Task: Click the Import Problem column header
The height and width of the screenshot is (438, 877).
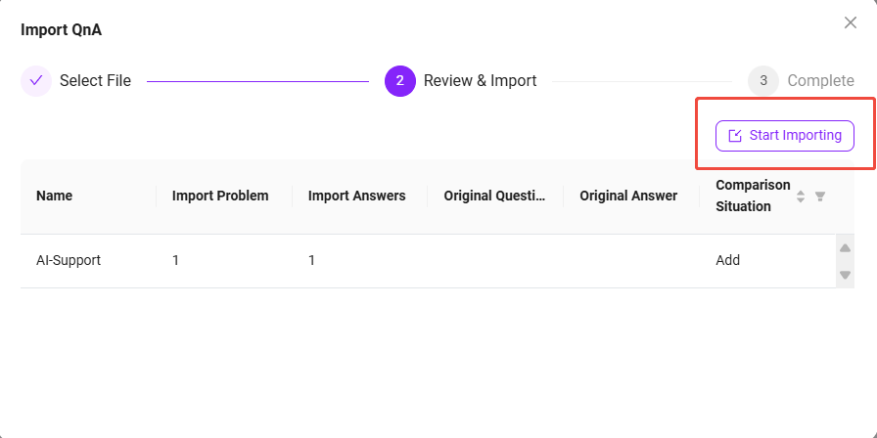Action: tap(220, 196)
